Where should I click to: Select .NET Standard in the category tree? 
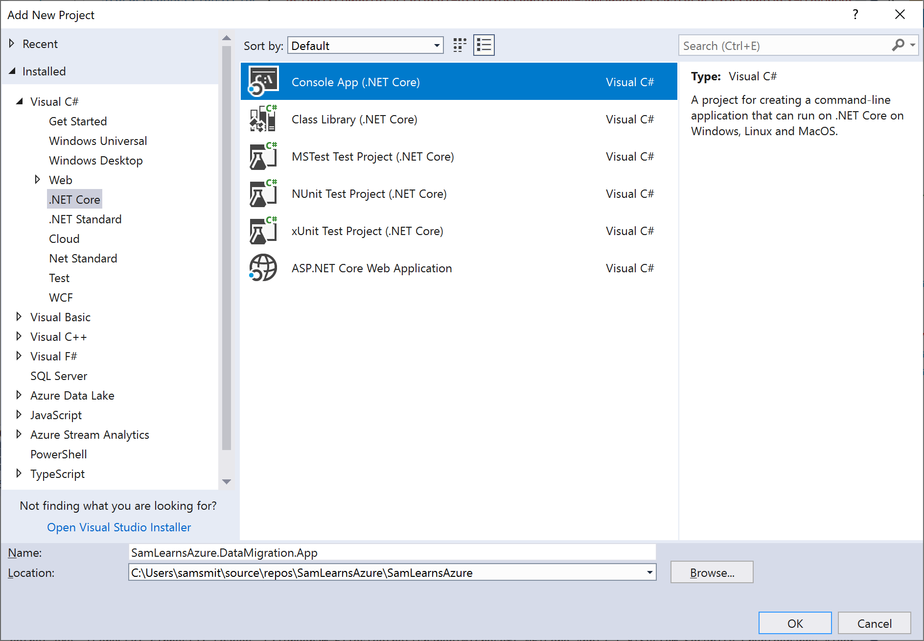point(85,219)
